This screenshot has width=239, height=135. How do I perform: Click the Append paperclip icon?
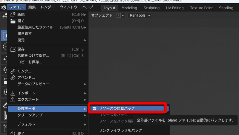(x=13, y=77)
